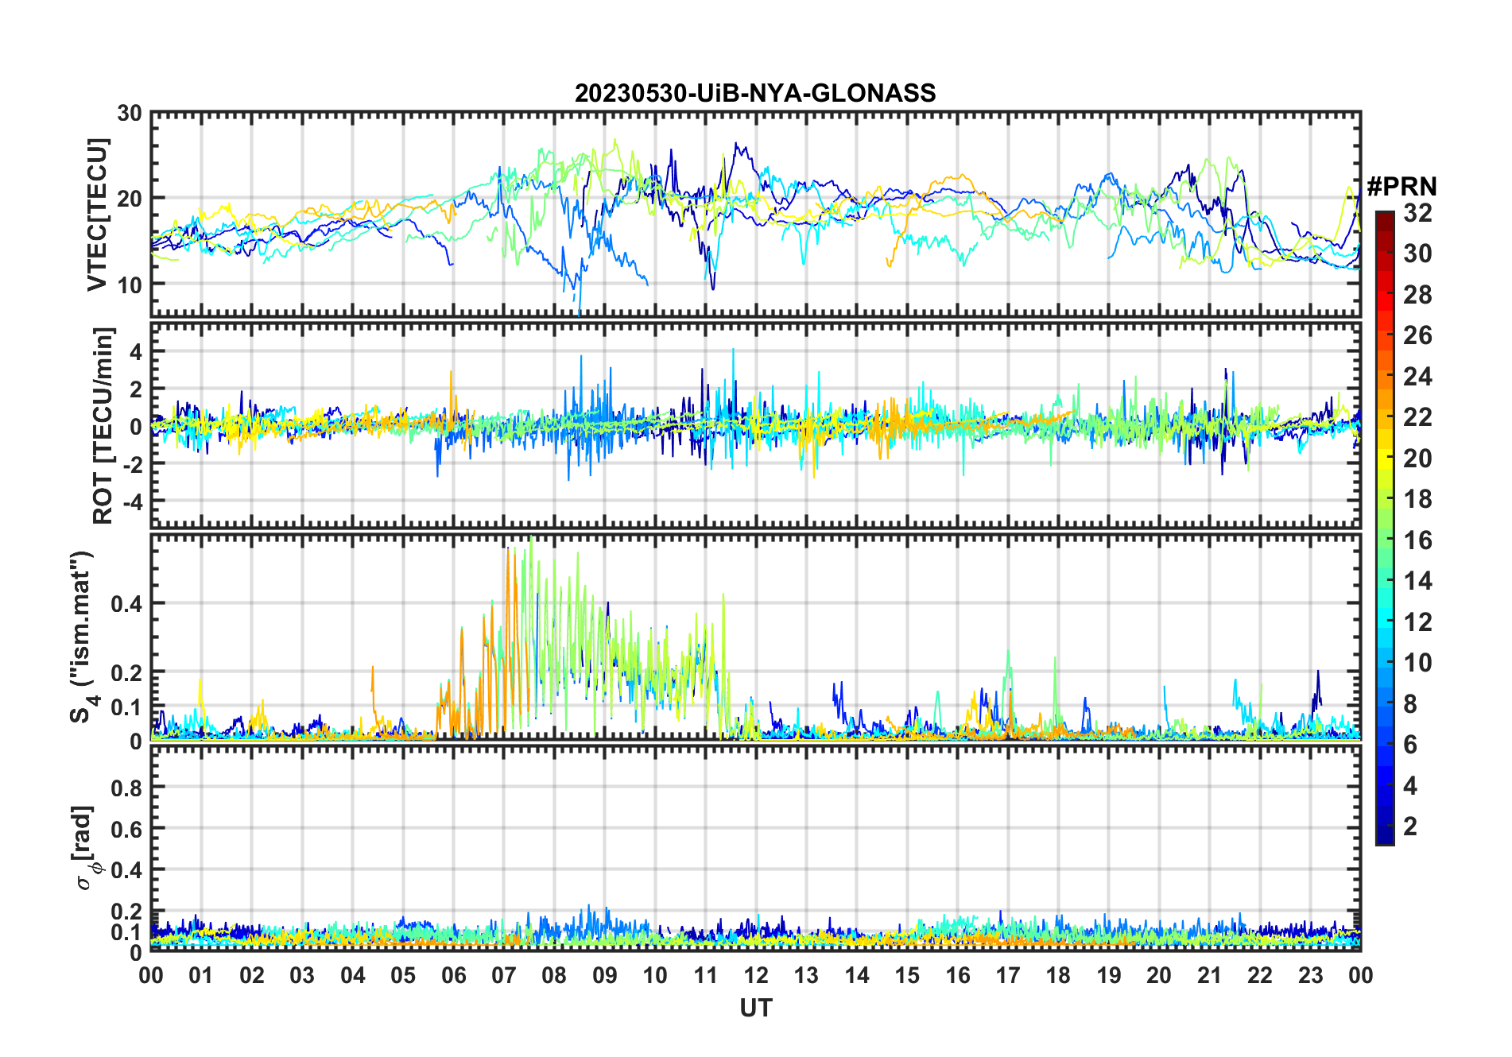The image size is (1512, 1057).
Task: Select the UT hour tick label 23
Action: (1311, 976)
